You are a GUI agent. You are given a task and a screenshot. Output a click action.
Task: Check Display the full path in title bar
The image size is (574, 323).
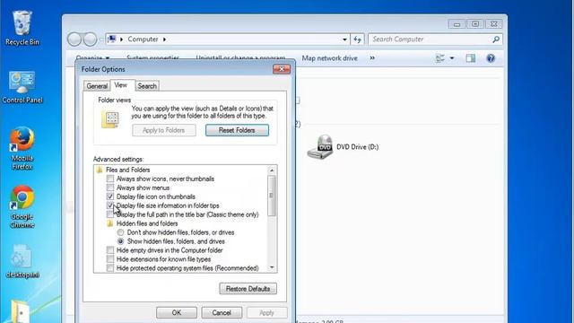pos(110,214)
